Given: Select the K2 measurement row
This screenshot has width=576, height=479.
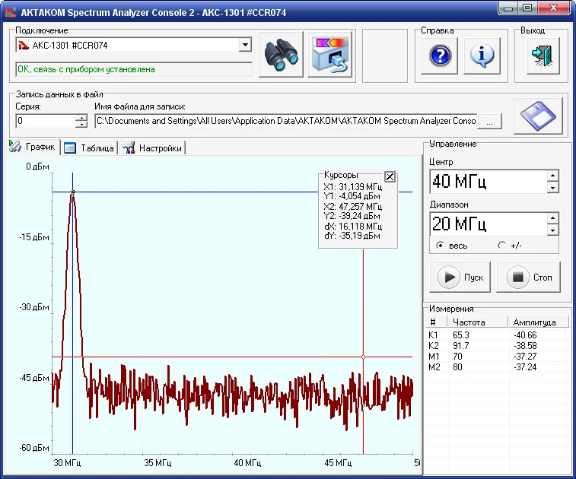Looking at the screenshot, I should tap(498, 345).
